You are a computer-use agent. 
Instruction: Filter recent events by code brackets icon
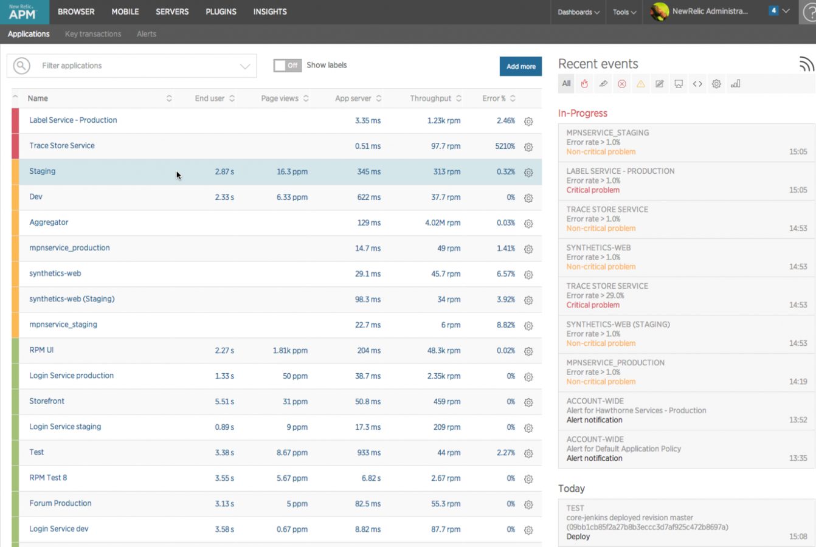tap(697, 84)
